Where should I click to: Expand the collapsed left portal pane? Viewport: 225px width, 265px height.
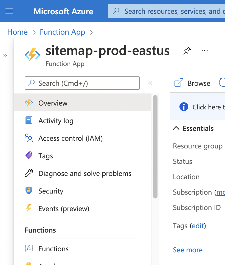[5, 56]
